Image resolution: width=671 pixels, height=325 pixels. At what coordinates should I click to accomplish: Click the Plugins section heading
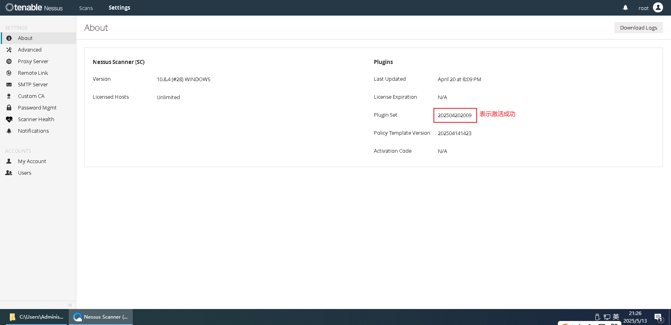click(383, 62)
